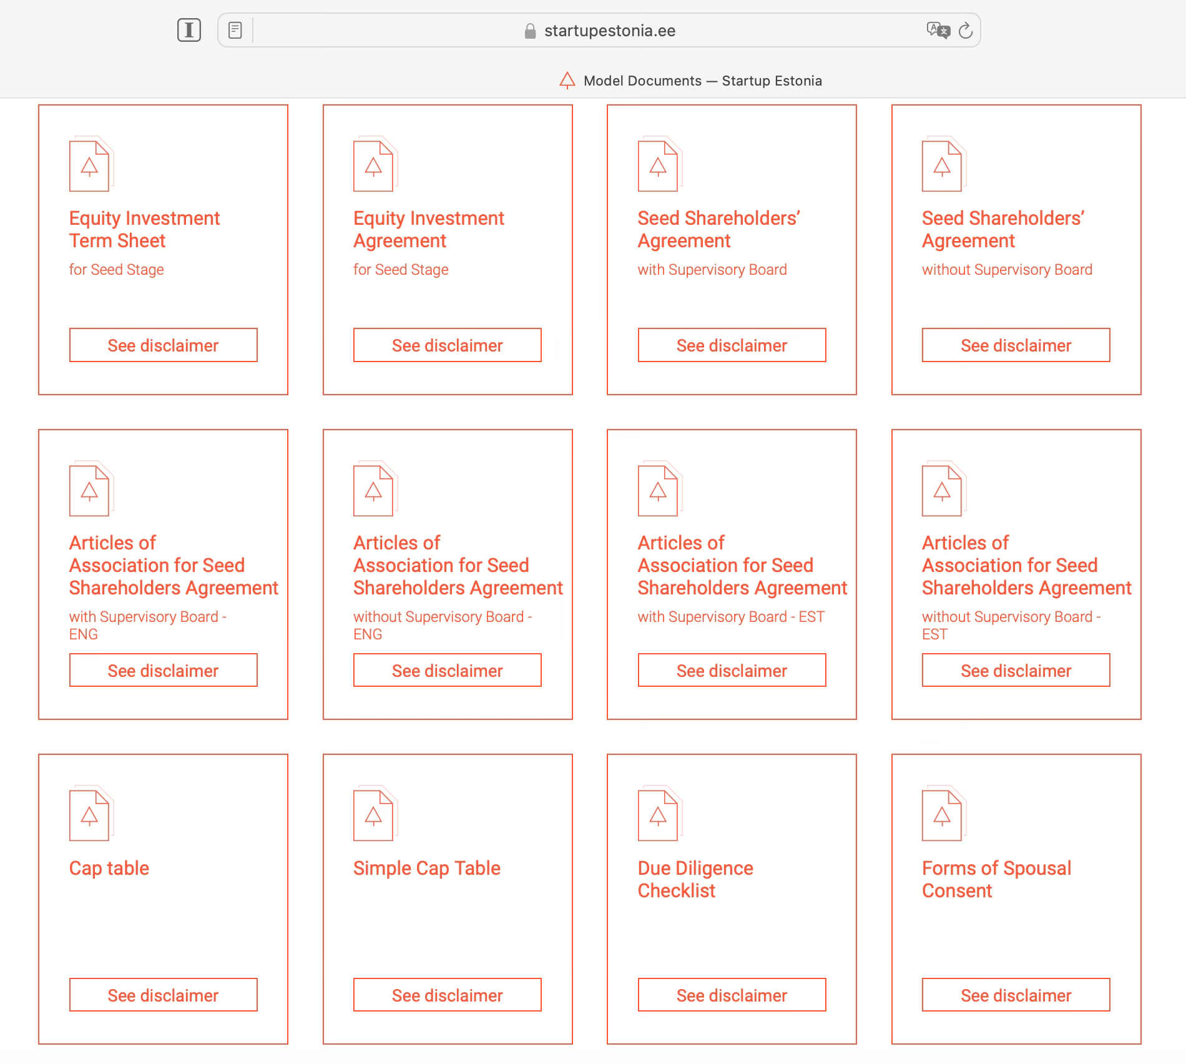Click 'with Supervisory Board' subtitle under Seed Shareholders' Agreement
The width and height of the screenshot is (1186, 1064).
[712, 270]
